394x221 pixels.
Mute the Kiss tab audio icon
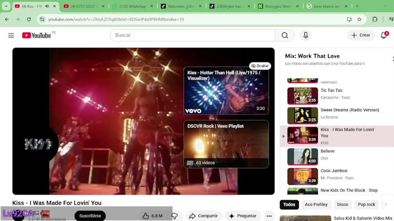47,6
